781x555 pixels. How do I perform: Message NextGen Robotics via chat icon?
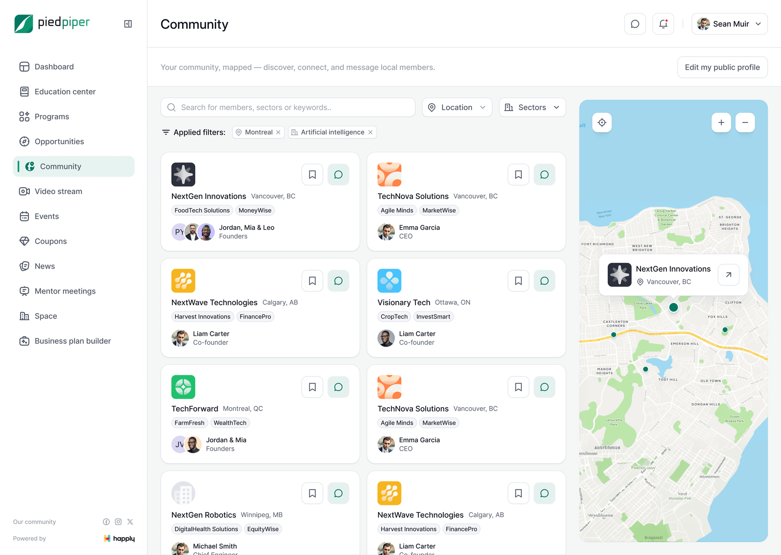tap(338, 494)
